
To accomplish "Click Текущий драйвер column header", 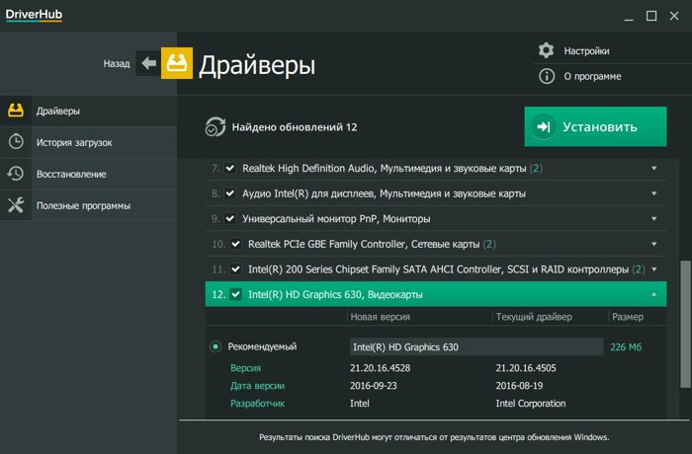I will point(534,317).
